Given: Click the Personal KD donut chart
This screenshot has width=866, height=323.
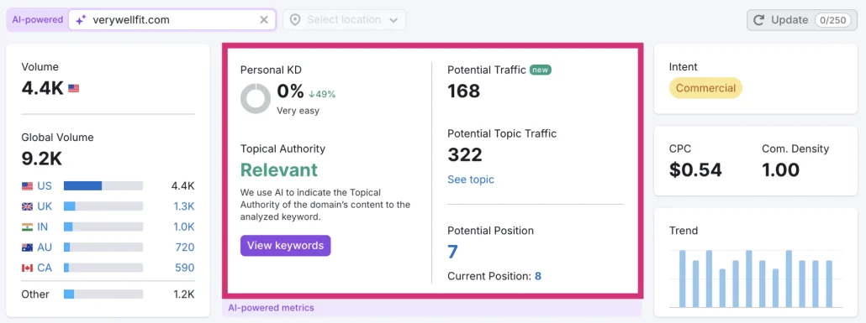Looking at the screenshot, I should pyautogui.click(x=256, y=99).
